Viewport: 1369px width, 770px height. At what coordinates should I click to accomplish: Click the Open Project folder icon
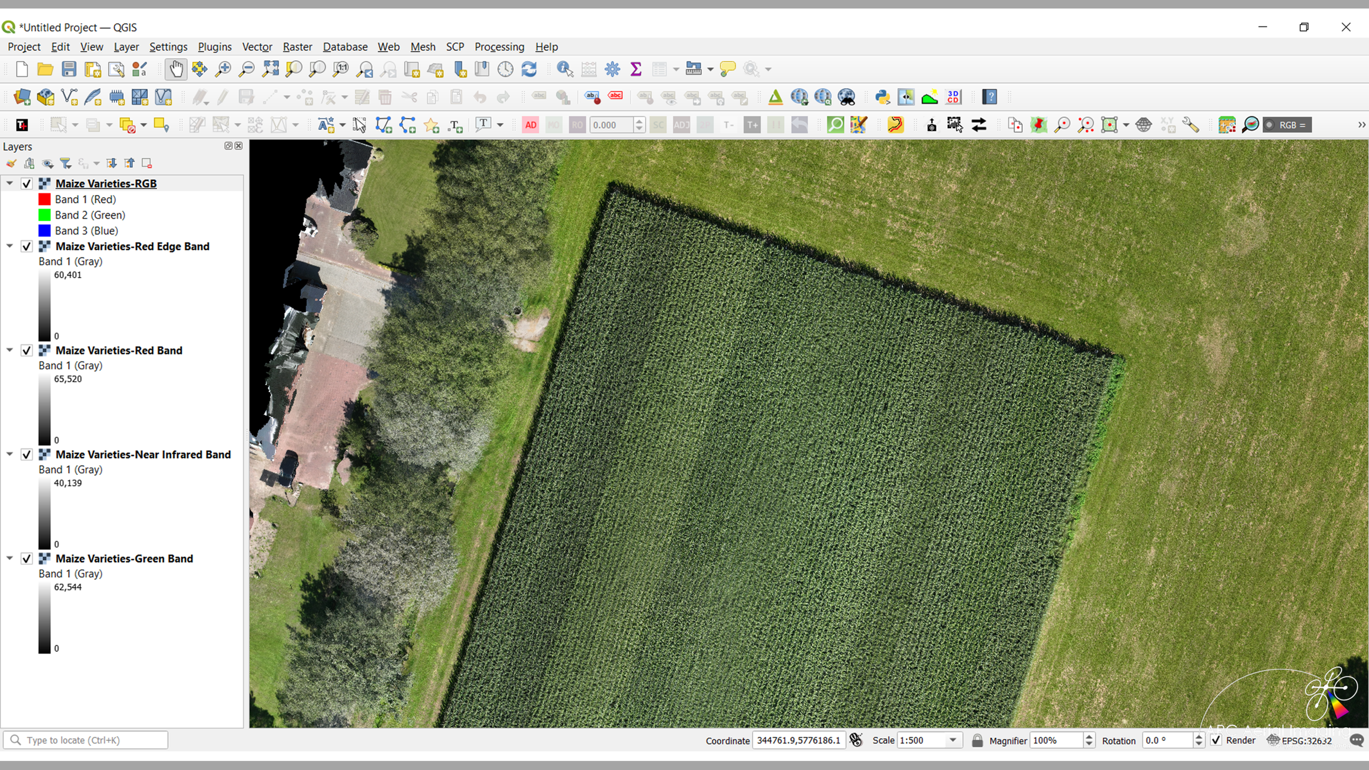(45, 69)
